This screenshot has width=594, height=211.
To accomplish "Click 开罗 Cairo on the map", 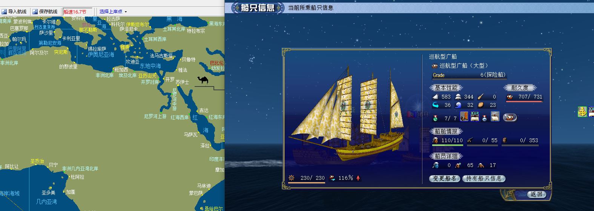I will click(x=170, y=79).
